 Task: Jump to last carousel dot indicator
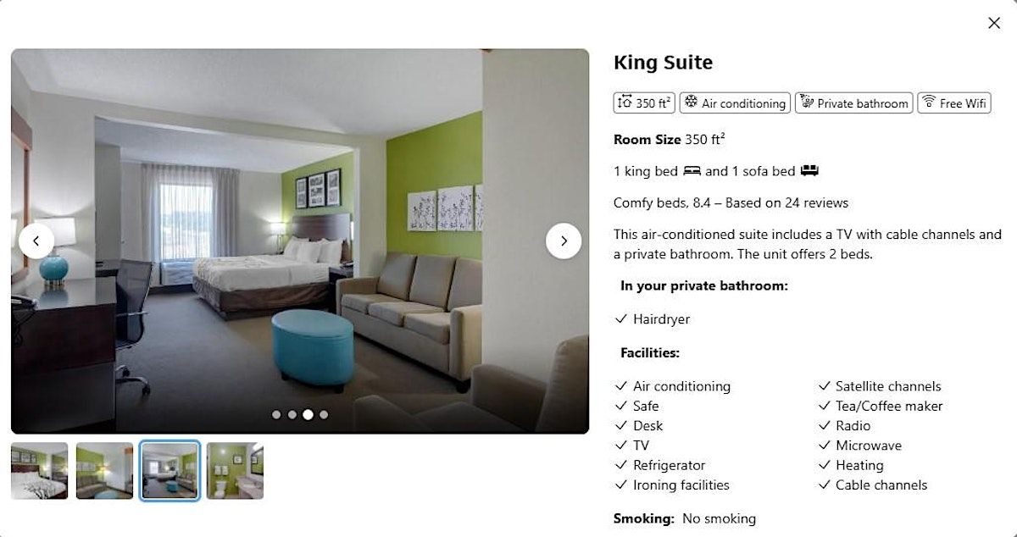(x=324, y=415)
